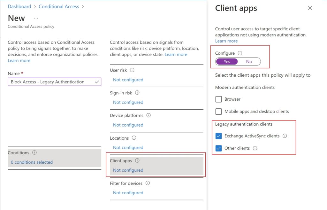This screenshot has height=210, width=327.
Task: Open User risk Not configured setting
Action: click(128, 80)
